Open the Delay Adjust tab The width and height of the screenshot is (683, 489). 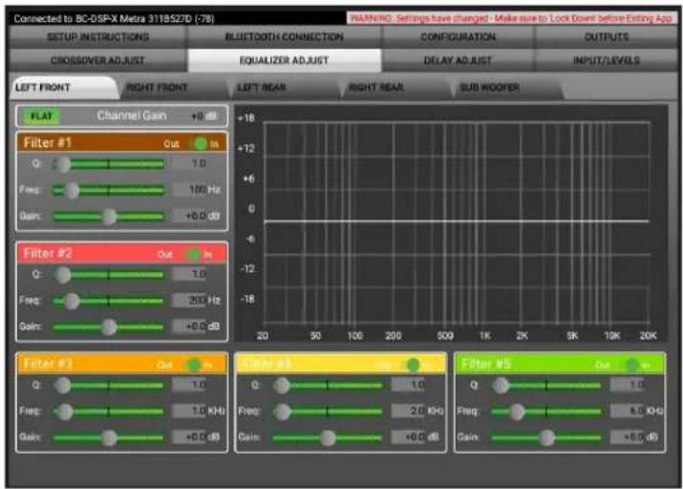(459, 60)
